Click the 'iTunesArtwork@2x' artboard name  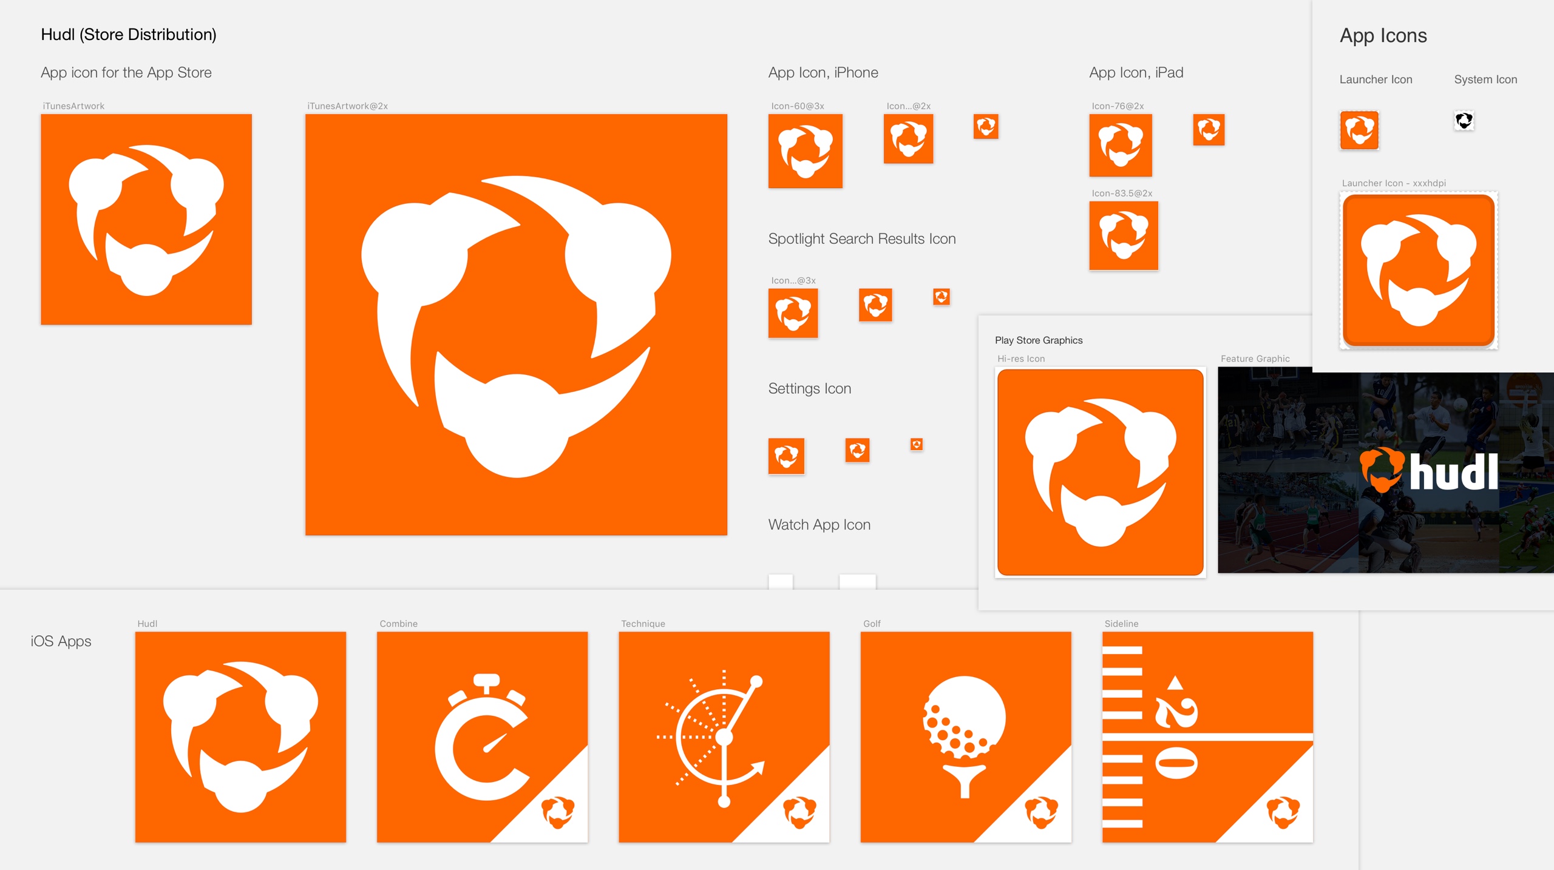347,106
